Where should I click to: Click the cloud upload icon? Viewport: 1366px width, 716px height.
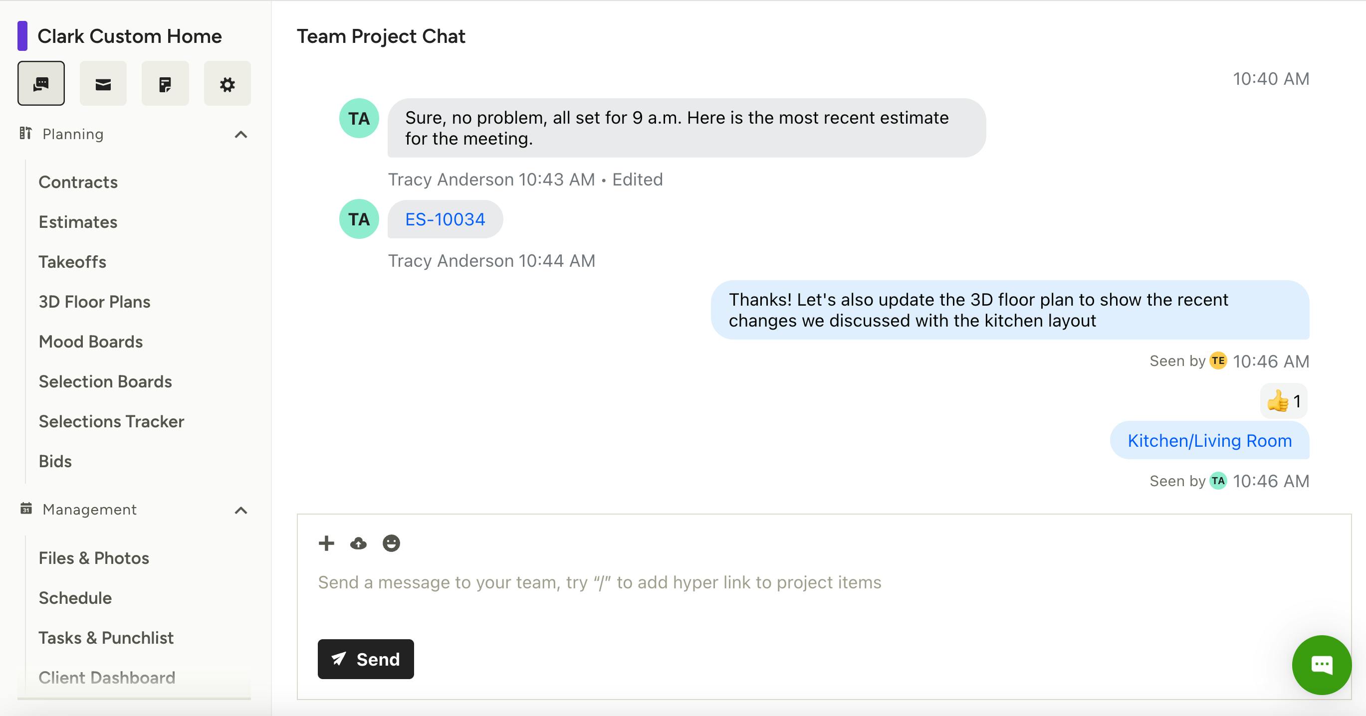click(x=359, y=543)
